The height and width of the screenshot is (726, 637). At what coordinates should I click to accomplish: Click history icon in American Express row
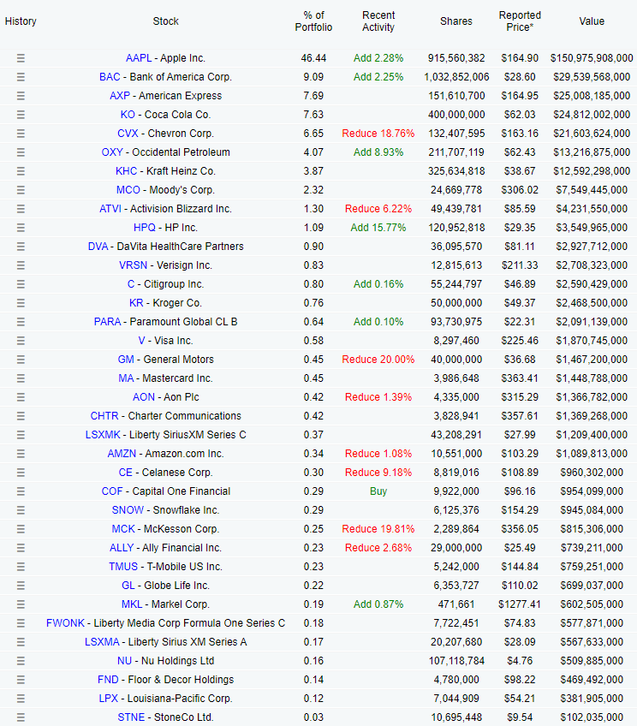pos(21,96)
